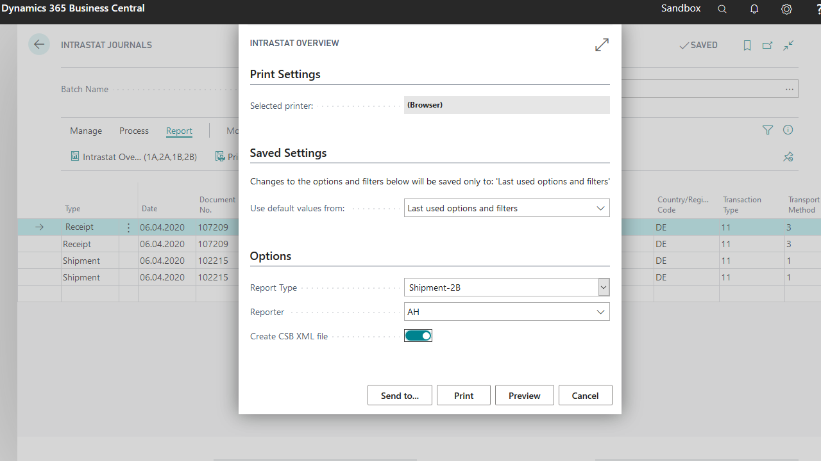Image resolution: width=821 pixels, height=461 pixels.
Task: Click the filter funnel icon
Action: pos(768,130)
